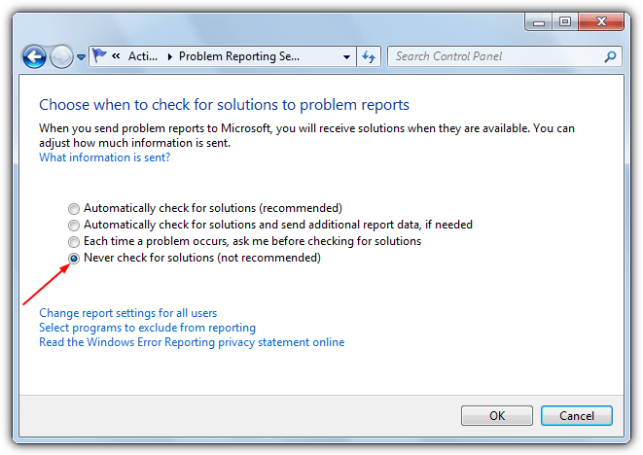Click the magnifier search icon
The height and width of the screenshot is (455, 643).
610,56
